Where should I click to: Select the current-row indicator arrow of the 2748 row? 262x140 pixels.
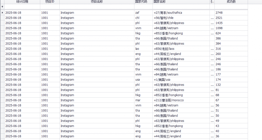click(x=2, y=13)
